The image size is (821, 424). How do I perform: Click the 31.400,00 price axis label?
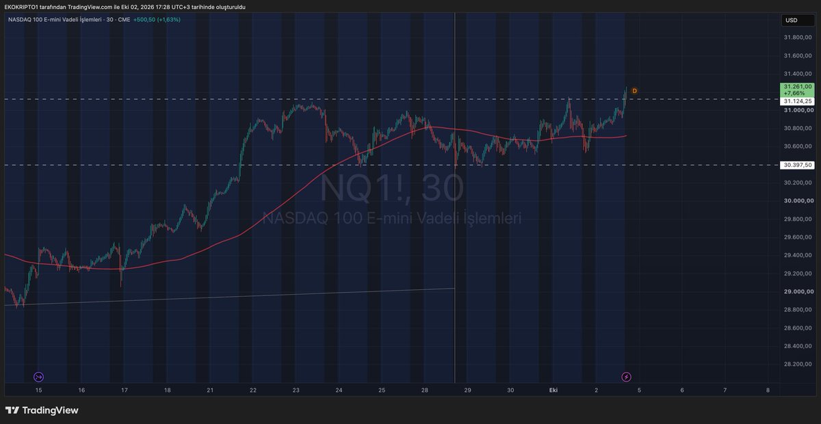798,74
